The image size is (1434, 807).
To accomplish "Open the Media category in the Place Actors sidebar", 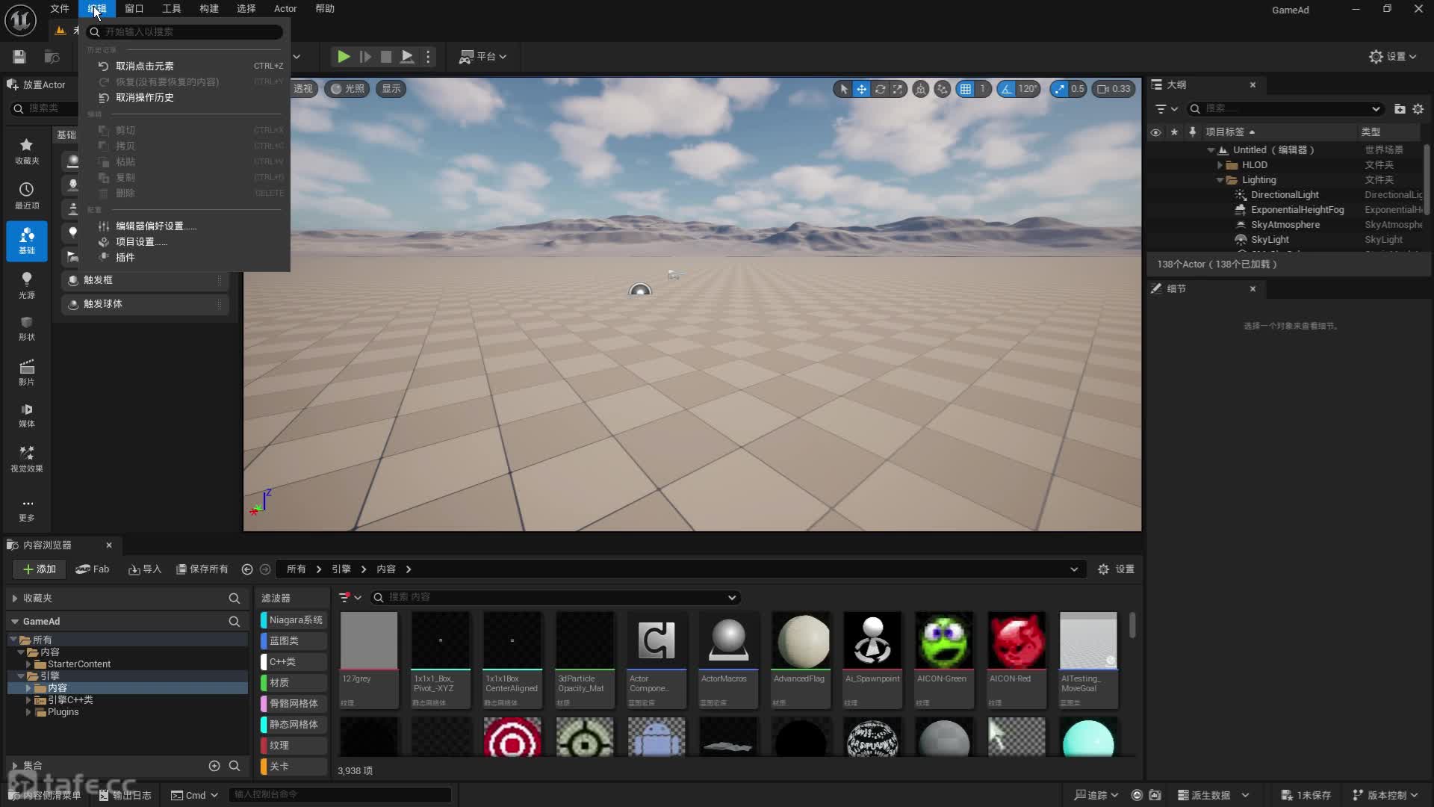I will (26, 415).
